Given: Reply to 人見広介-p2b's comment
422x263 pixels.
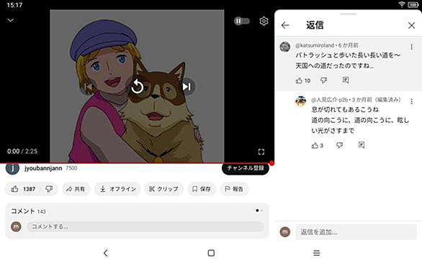Looking at the screenshot, I should [362, 145].
